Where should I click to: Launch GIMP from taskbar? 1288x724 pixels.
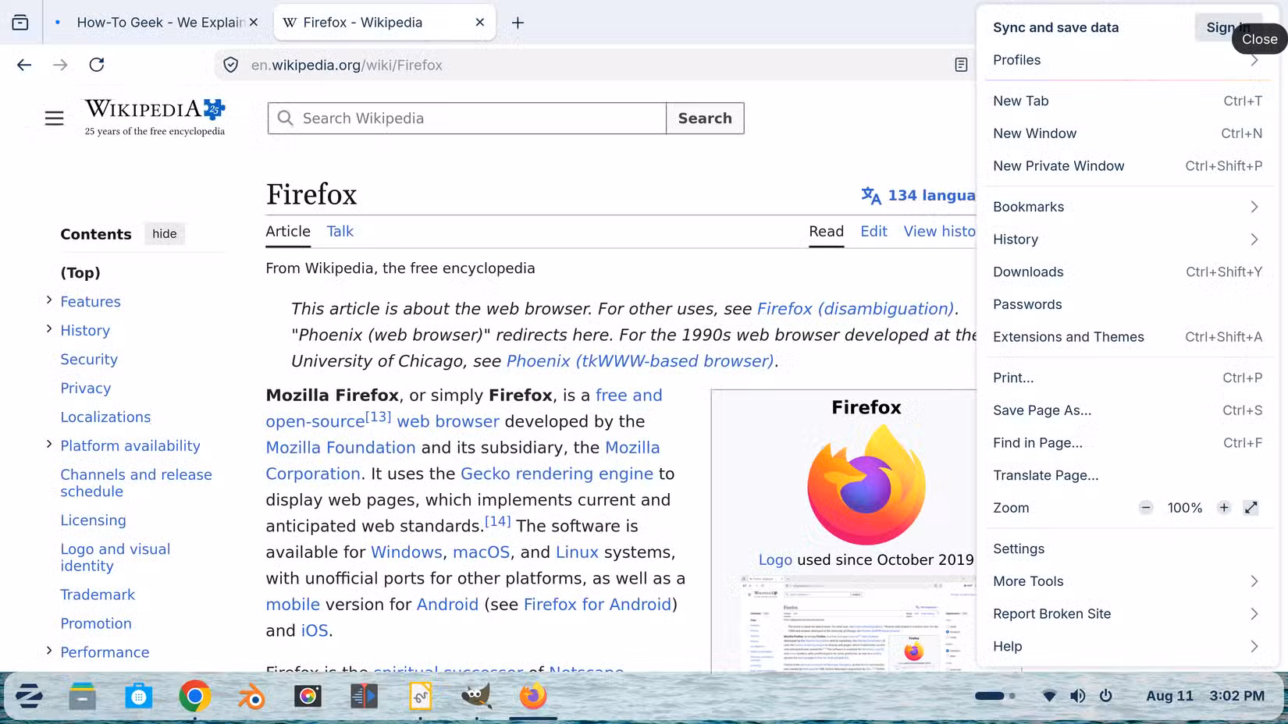(476, 696)
